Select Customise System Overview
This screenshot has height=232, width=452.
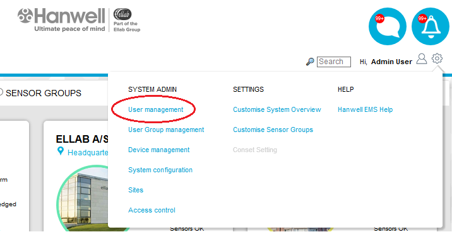pos(277,109)
